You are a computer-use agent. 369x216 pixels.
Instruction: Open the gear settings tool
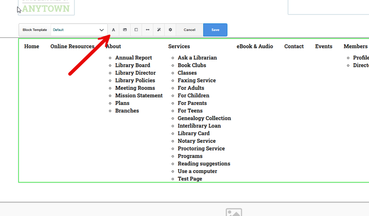pyautogui.click(x=170, y=30)
